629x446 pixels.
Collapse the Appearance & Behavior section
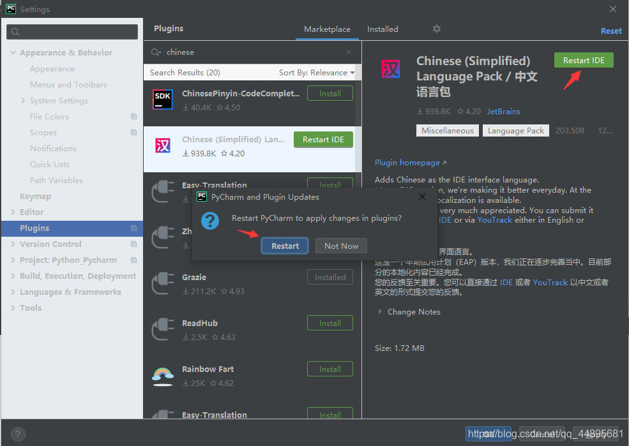[x=13, y=52]
